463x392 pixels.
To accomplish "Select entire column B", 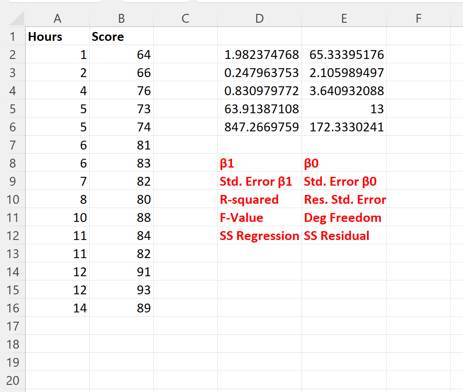I will tap(121, 19).
